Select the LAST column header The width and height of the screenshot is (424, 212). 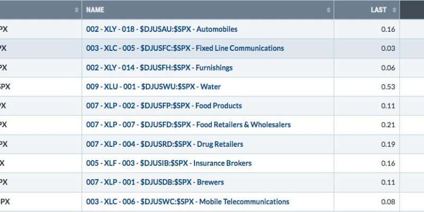point(367,10)
